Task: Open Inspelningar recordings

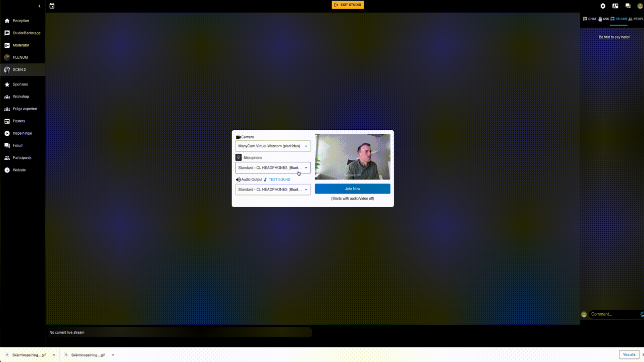Action: pyautogui.click(x=23, y=133)
